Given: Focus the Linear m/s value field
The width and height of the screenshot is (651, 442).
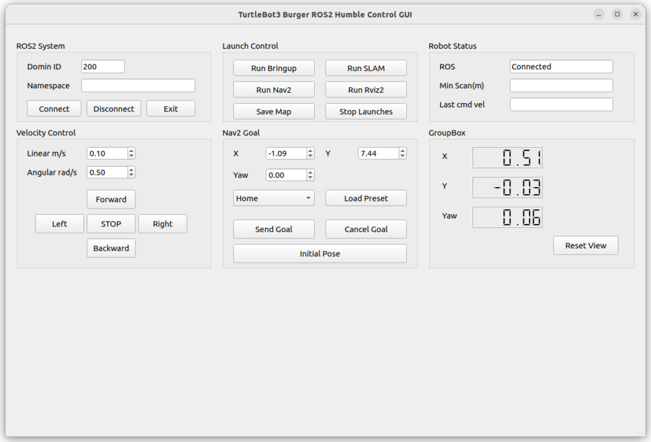Looking at the screenshot, I should 107,153.
